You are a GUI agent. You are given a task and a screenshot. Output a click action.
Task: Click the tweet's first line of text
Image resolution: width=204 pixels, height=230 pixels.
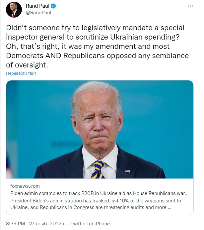tap(95, 28)
